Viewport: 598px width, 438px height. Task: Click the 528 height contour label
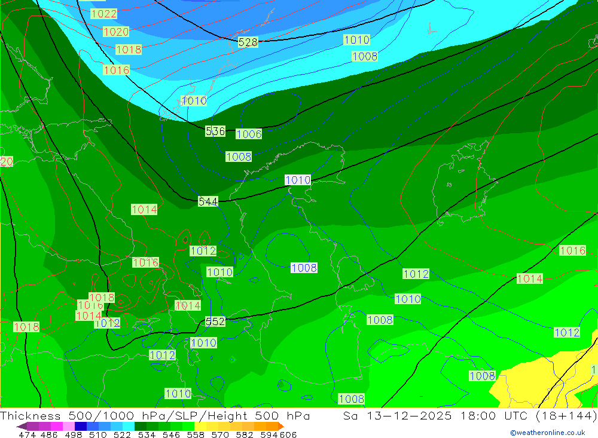point(248,42)
